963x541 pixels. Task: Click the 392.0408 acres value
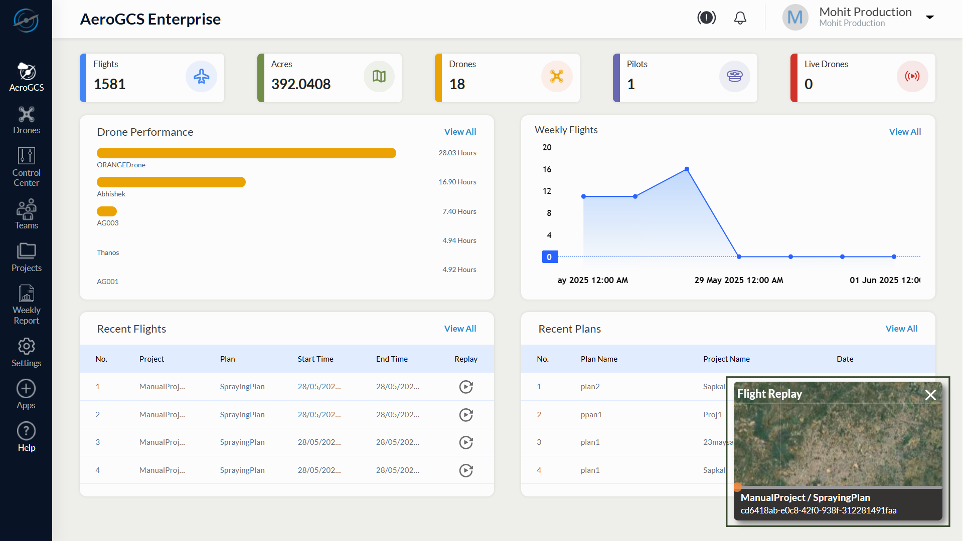click(x=301, y=84)
